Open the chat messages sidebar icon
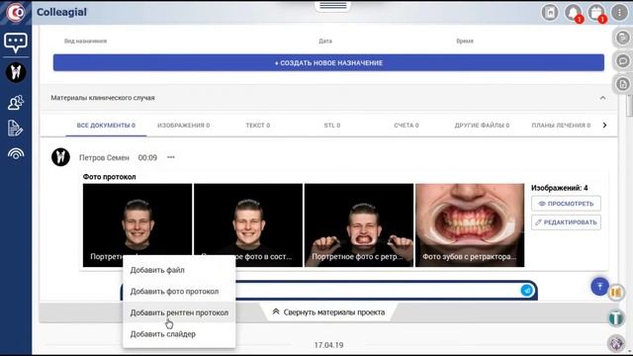This screenshot has height=356, width=633. [x=16, y=43]
